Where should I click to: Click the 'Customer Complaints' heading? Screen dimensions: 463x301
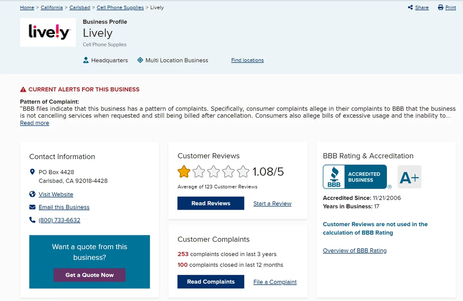pos(213,239)
